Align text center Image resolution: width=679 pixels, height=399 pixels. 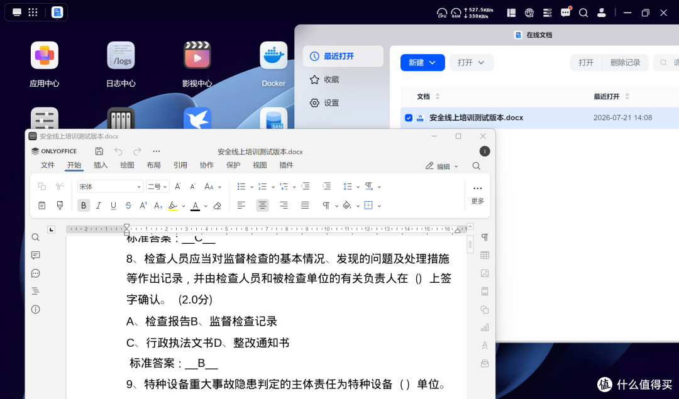click(262, 205)
